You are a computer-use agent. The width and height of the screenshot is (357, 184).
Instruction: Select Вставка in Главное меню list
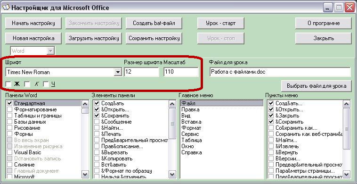point(221,122)
